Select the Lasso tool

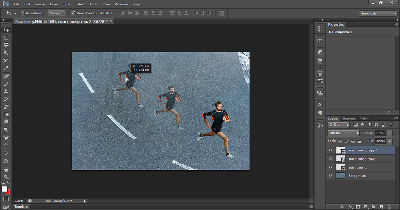click(x=6, y=46)
